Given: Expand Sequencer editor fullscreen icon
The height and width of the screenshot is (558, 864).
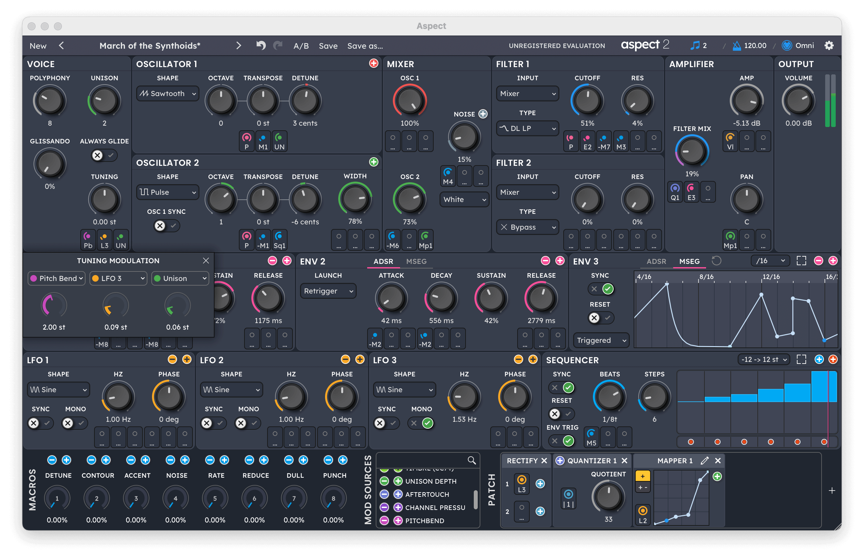Looking at the screenshot, I should 801,359.
